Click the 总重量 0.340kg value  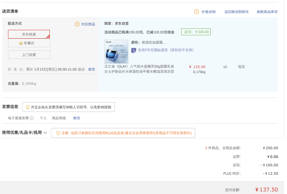[29, 84]
